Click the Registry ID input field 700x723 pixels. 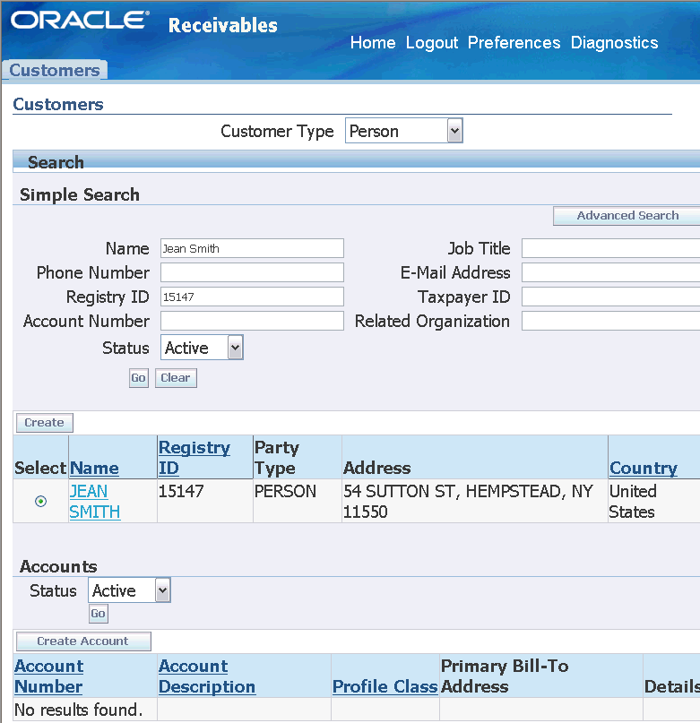(x=252, y=297)
